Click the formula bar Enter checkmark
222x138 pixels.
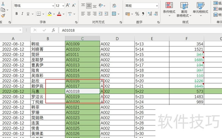[x=44, y=30]
